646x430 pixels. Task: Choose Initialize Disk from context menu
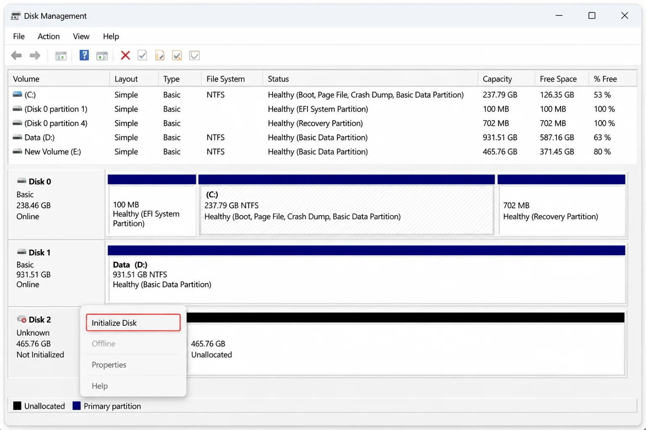pos(133,322)
